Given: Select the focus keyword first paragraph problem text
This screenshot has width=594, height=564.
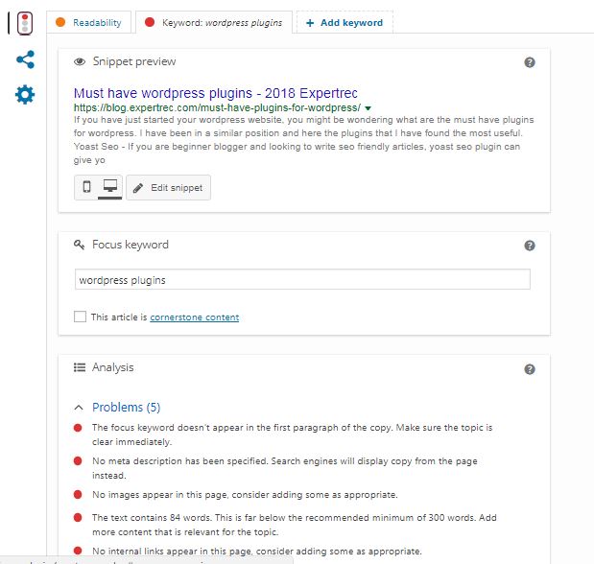Looking at the screenshot, I should (x=292, y=435).
